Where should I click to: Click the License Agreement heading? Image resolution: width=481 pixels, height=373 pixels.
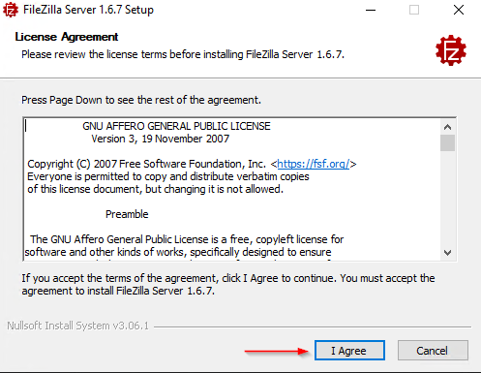pyautogui.click(x=67, y=37)
